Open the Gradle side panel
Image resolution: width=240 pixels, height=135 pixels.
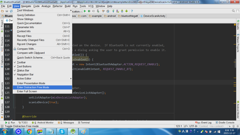238,25
